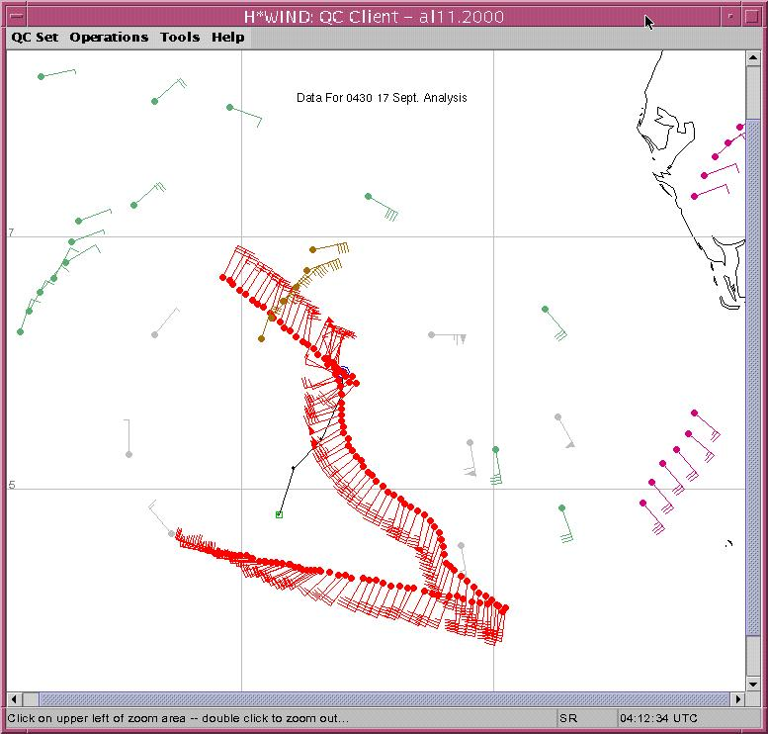Select the top-left green wind barb dot
The image size is (768, 734).
[x=41, y=76]
